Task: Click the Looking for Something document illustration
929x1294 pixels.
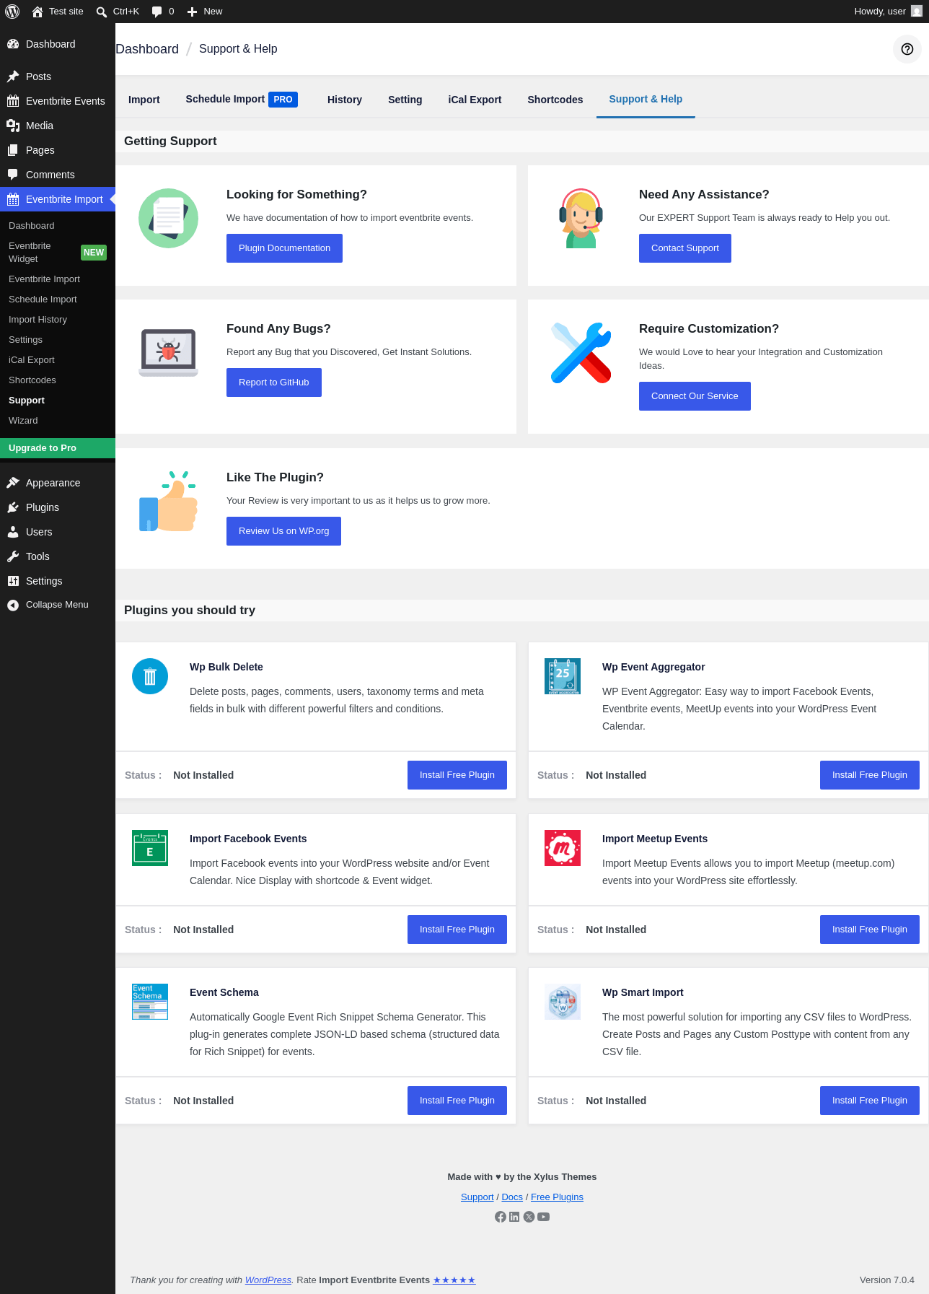Action: 168,218
